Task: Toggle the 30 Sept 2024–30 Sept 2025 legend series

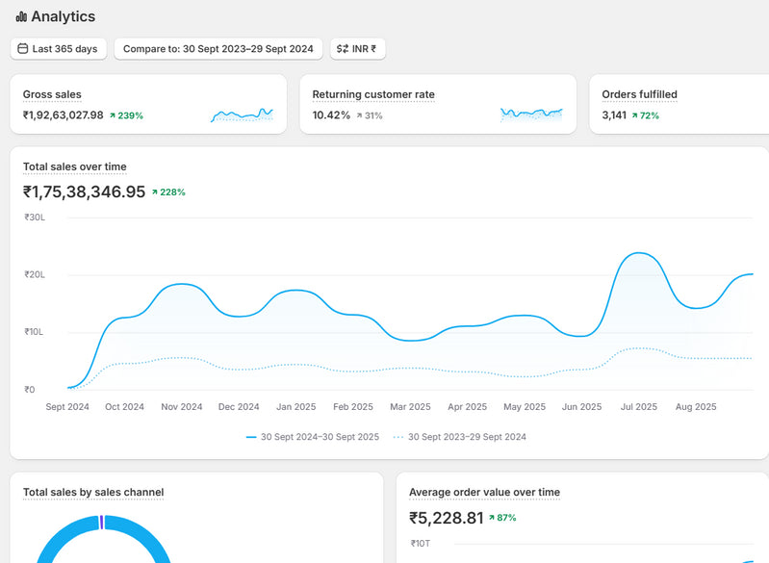Action: pyautogui.click(x=313, y=437)
